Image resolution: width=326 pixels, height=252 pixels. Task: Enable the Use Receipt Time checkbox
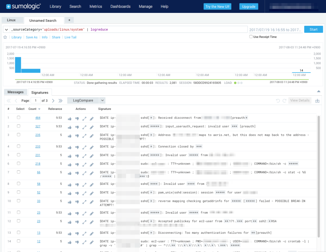[x=251, y=36]
